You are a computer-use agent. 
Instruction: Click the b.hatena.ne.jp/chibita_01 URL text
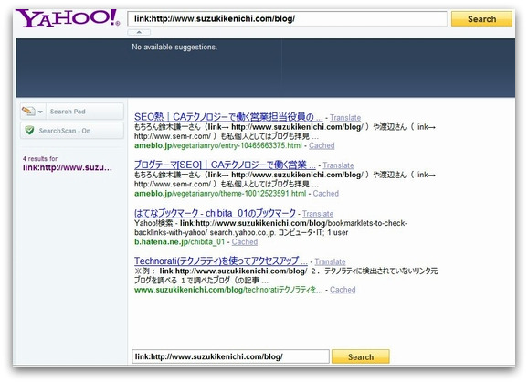(179, 242)
